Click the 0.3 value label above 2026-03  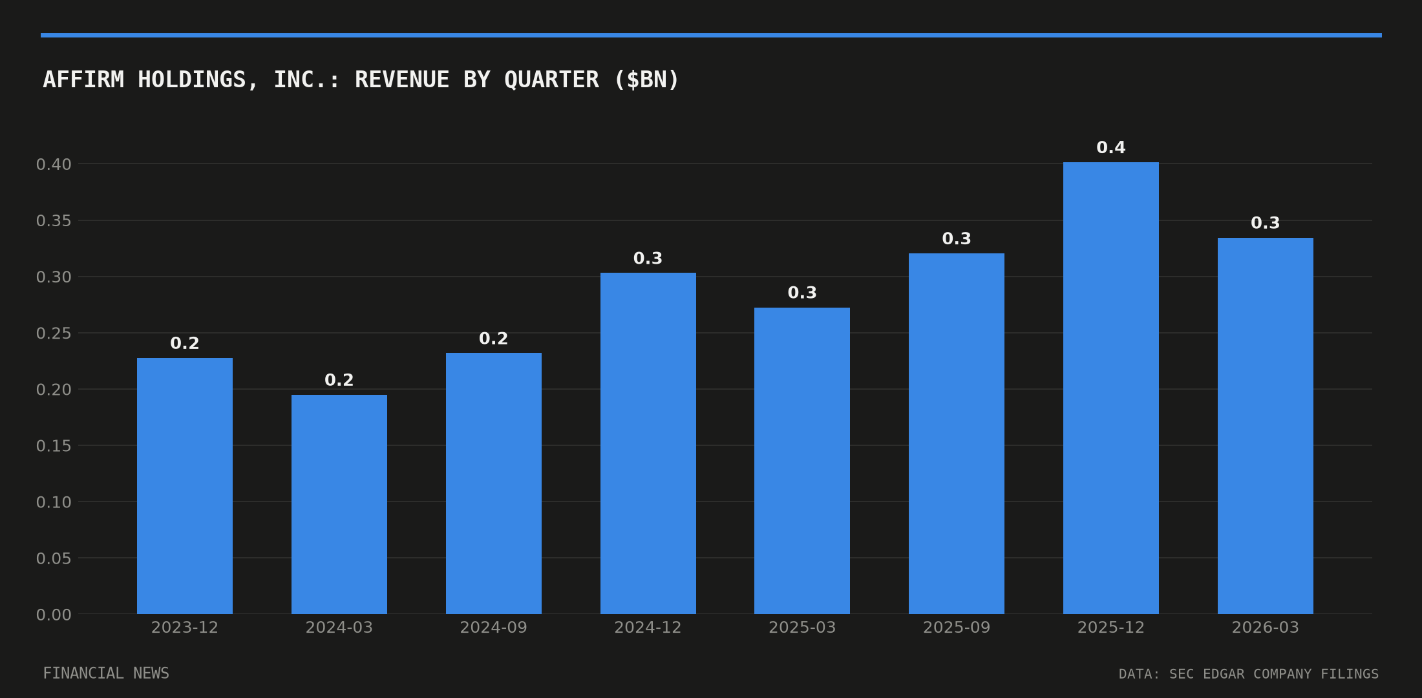[1266, 223]
